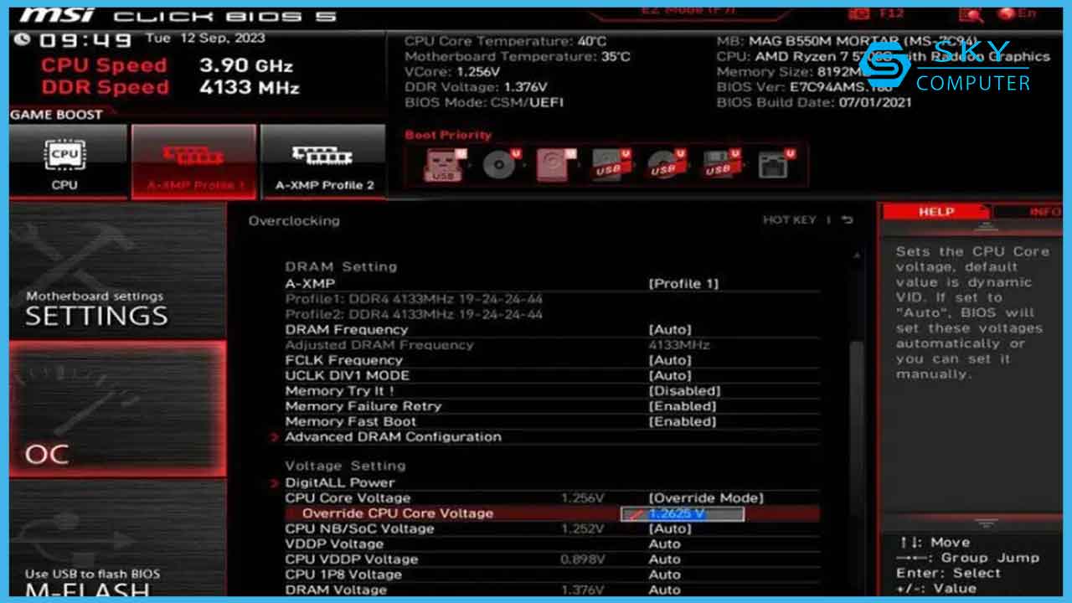Change Memory Try It ! Disabled value

pyautogui.click(x=684, y=391)
